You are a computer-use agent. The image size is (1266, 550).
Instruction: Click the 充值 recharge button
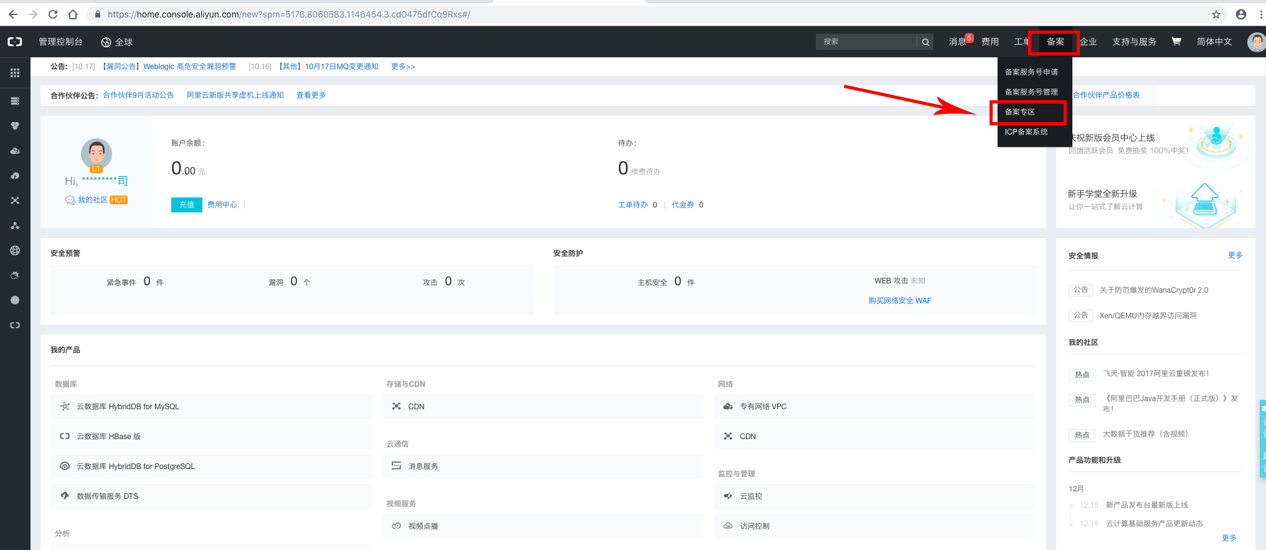click(x=187, y=204)
